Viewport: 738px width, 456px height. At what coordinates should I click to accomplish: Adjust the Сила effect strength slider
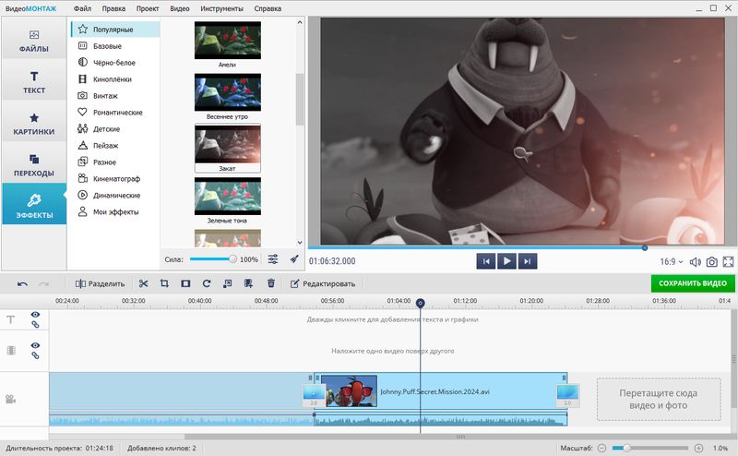click(x=211, y=259)
